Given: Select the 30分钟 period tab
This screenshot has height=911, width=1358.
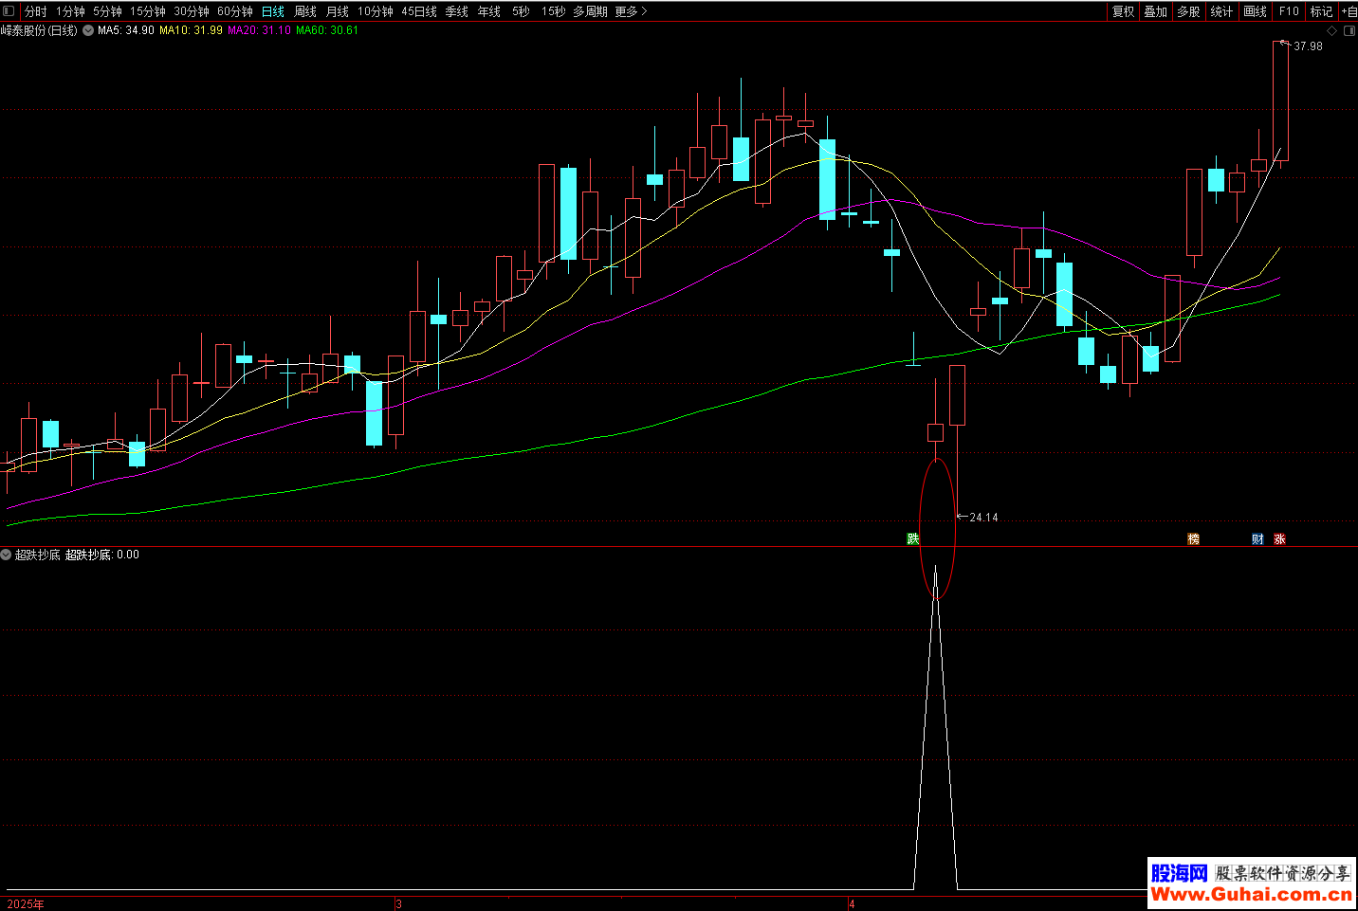Looking at the screenshot, I should coord(192,11).
